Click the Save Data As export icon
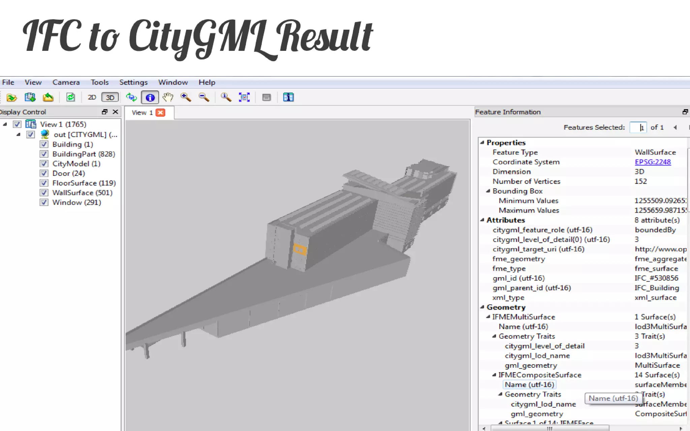 point(48,98)
